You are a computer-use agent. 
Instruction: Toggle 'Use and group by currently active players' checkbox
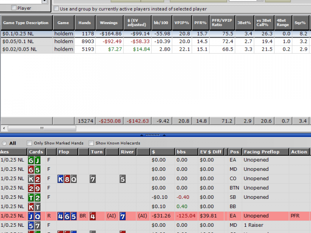point(56,8)
